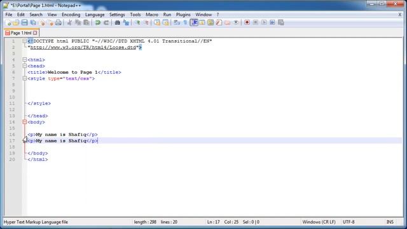Save the file with the Save icon
The image size is (407, 229).
[24, 23]
